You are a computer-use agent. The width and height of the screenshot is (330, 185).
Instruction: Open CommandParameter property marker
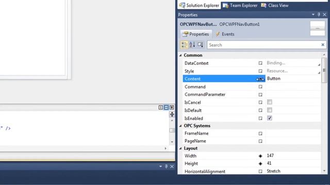[x=260, y=95]
